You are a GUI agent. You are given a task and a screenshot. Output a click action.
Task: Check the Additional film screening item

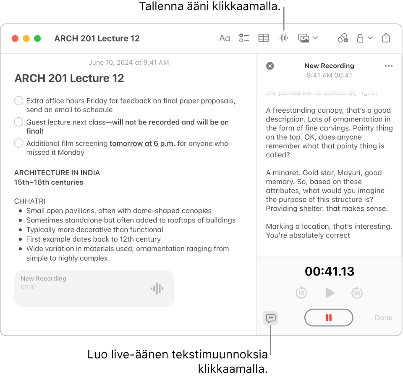point(18,143)
